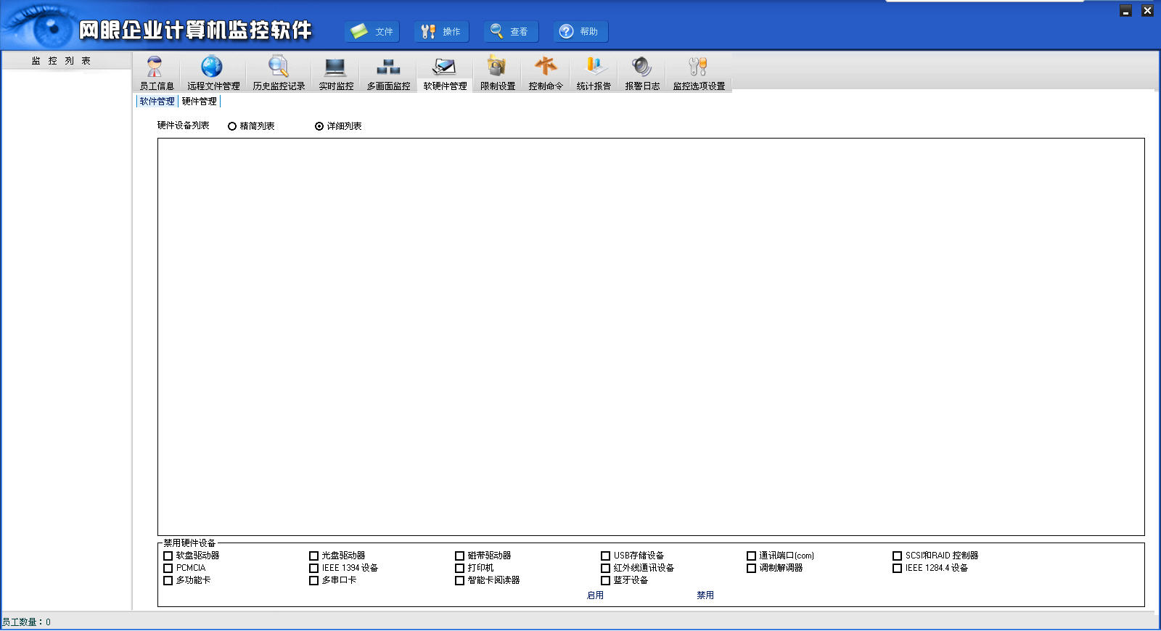Open 监控选项设置 monitoring options settings

tap(698, 73)
